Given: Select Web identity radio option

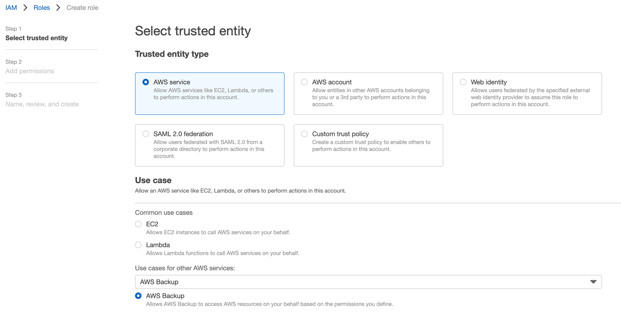Looking at the screenshot, I should click(x=463, y=82).
